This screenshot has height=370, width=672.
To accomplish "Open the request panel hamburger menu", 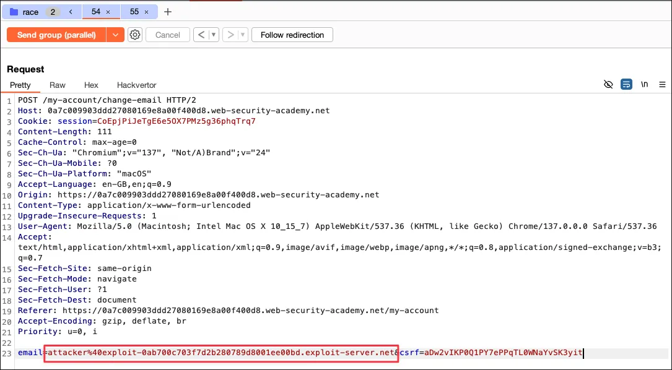I will pos(662,85).
